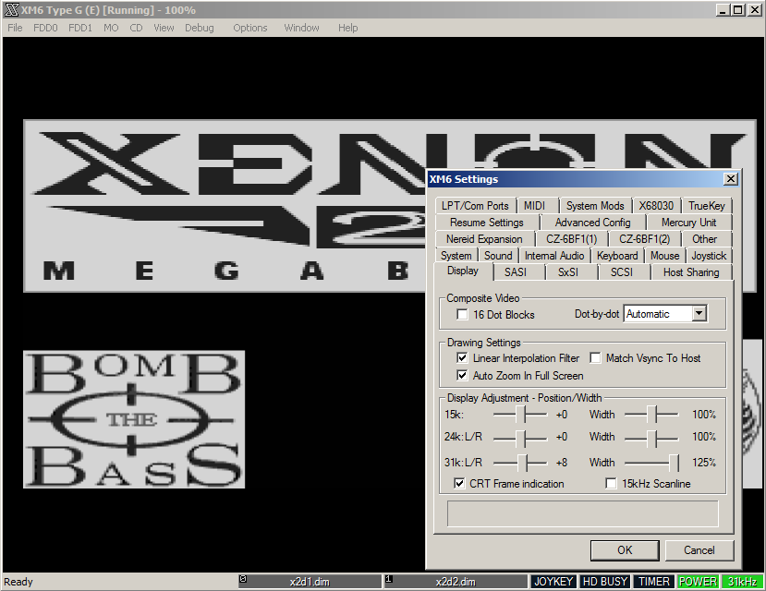
Task: Select the Display tab
Action: [463, 271]
